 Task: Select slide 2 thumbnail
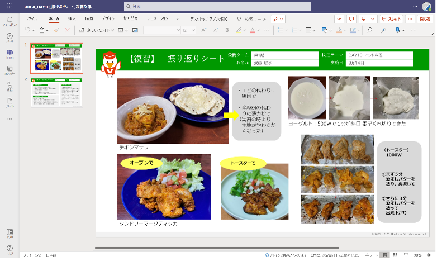tap(56, 93)
